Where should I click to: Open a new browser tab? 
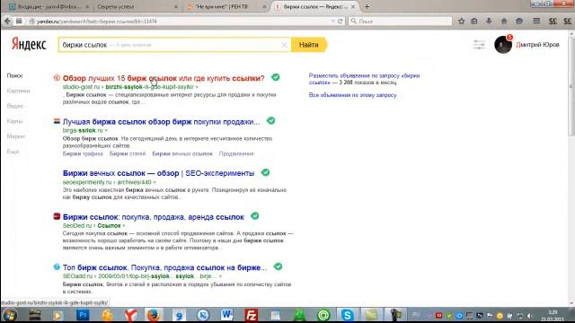pos(367,6)
